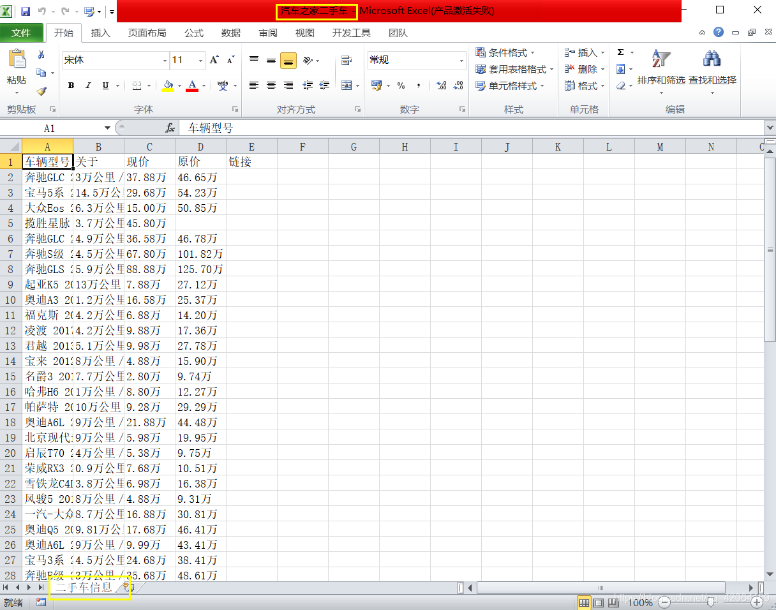This screenshot has width=776, height=610.
Task: Select the 二手车信息 sheet tab
Action: (84, 587)
